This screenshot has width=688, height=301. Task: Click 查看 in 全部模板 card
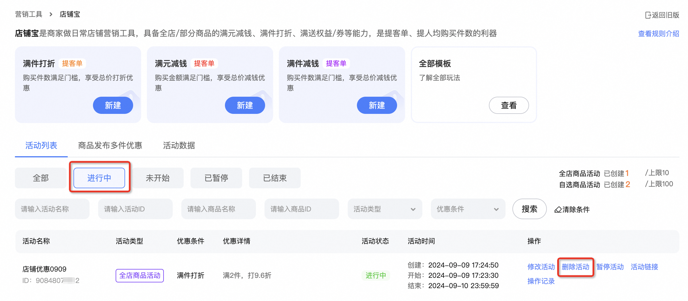click(509, 105)
